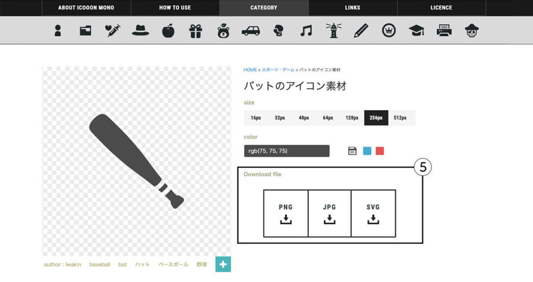This screenshot has height=282, width=533.
Task: Click the rgb(75, 75, 75) color field
Action: 286,151
